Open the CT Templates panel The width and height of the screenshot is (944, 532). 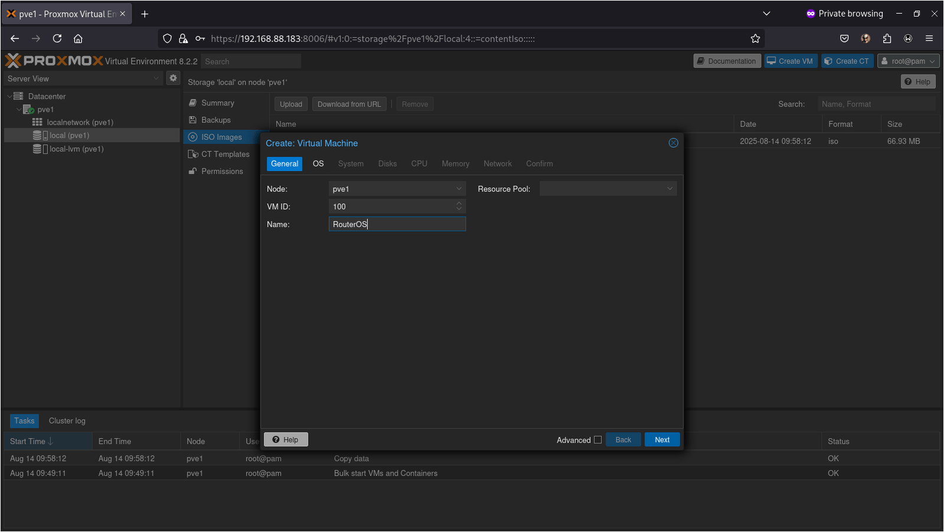click(226, 154)
